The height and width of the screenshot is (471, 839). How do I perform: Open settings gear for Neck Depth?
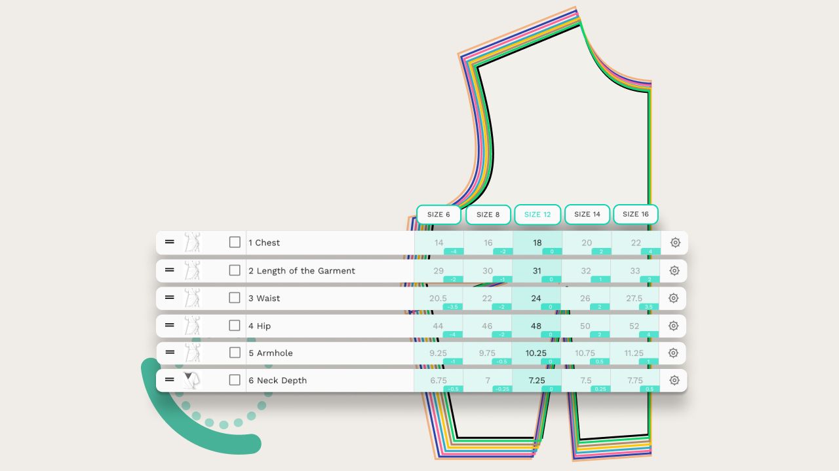(x=673, y=380)
